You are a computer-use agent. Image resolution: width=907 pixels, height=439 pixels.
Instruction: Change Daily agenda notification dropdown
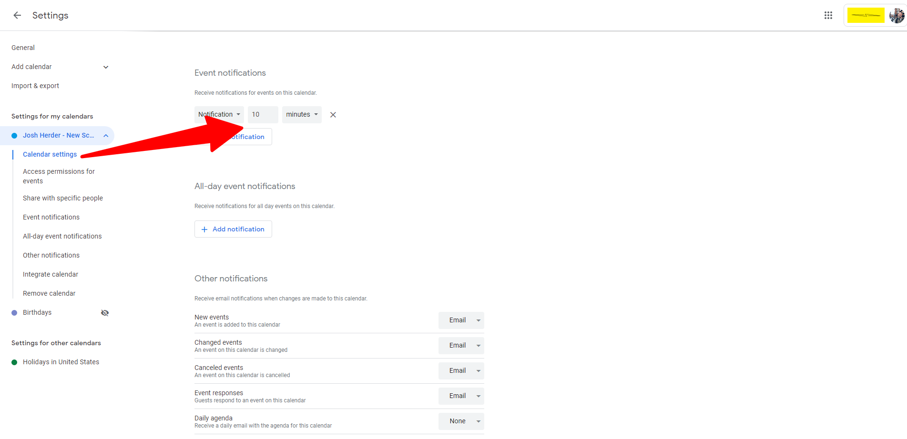coord(461,421)
